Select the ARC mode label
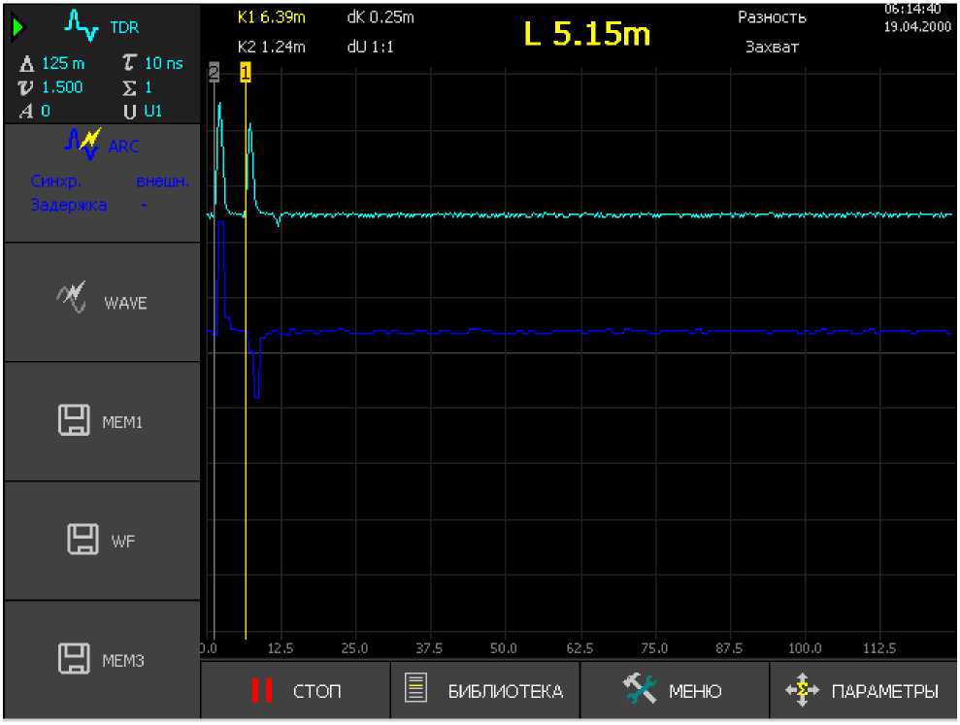The image size is (960, 725). [x=123, y=147]
